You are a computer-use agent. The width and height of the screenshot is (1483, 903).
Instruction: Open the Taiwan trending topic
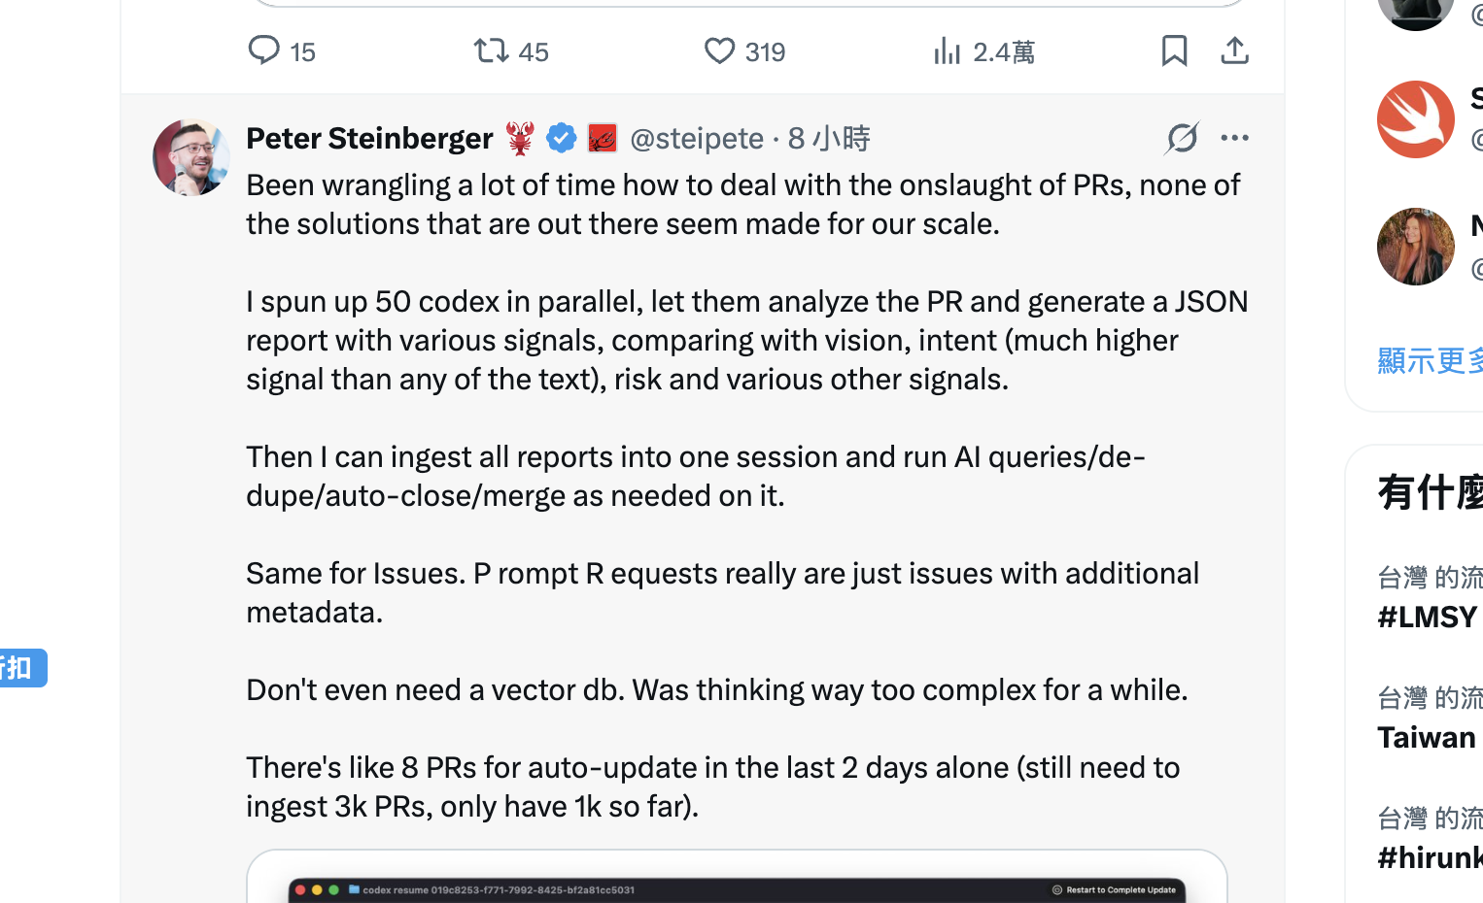(x=1427, y=737)
